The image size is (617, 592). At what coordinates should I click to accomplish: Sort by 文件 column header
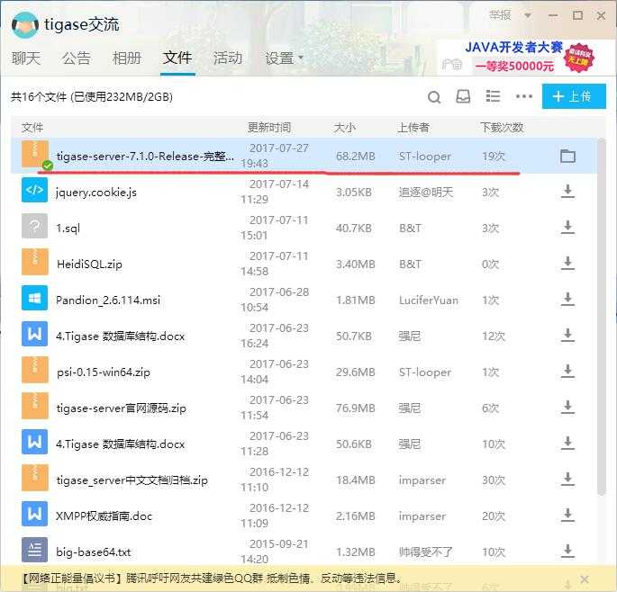[x=32, y=128]
